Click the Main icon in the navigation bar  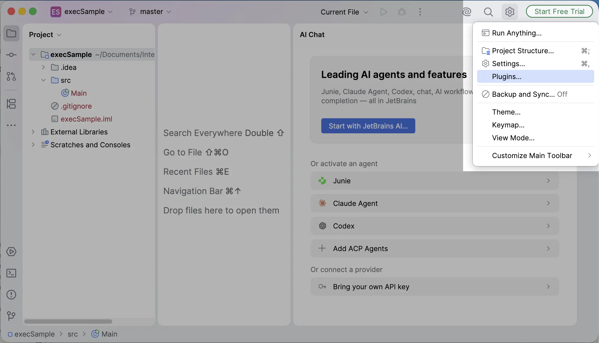click(95, 334)
